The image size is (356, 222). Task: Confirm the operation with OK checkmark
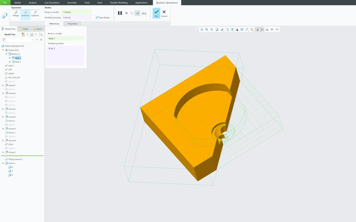click(156, 13)
